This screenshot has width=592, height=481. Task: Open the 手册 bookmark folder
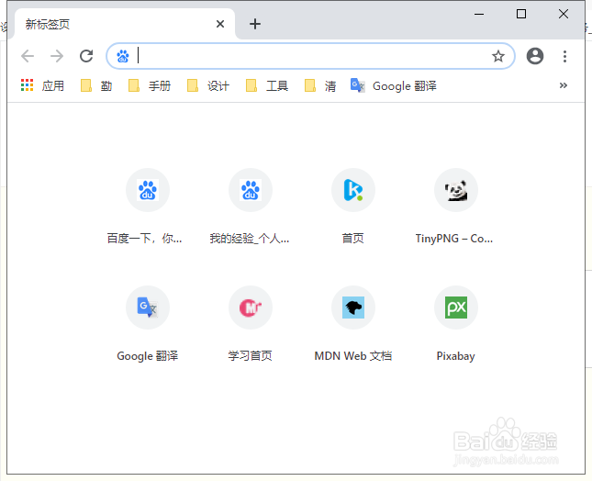150,85
